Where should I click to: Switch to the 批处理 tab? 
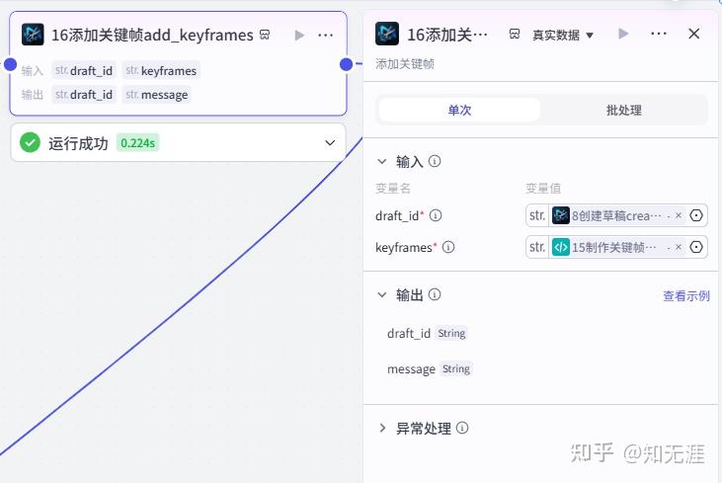(623, 110)
